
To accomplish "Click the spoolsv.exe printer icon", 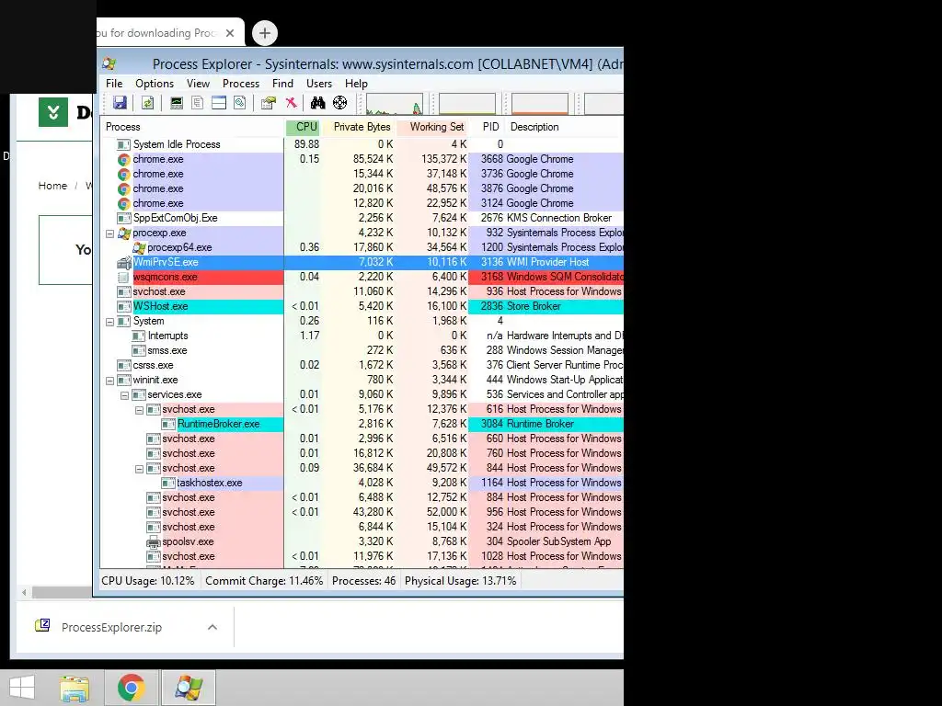I will [x=154, y=541].
